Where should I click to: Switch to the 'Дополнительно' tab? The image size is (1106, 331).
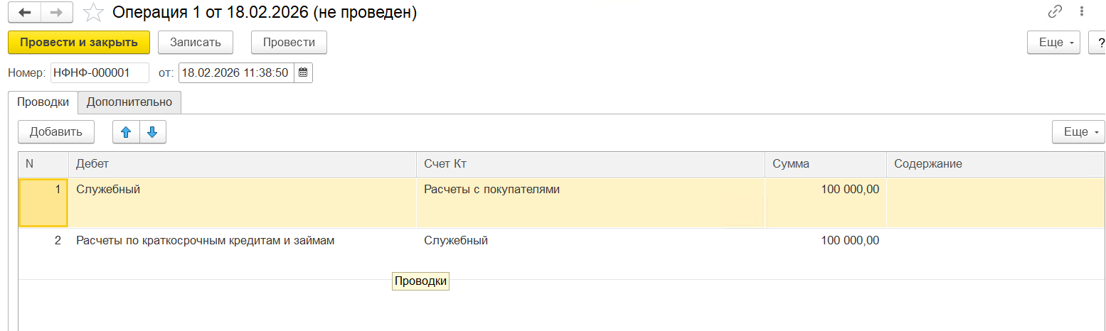129,102
